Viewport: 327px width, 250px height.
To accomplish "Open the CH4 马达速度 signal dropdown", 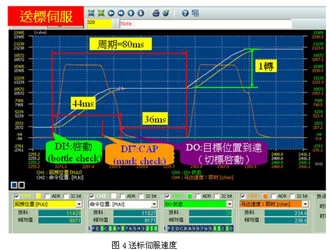I will click(305, 204).
